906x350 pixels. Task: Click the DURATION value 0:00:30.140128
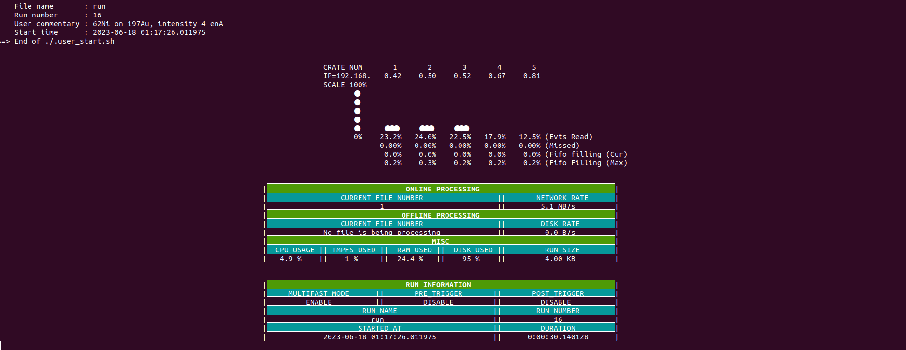(558, 337)
